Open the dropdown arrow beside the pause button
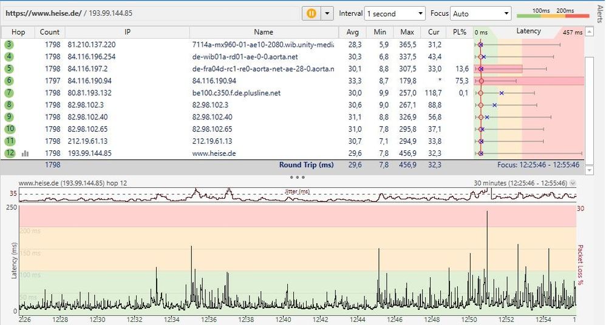Image resolution: width=606 pixels, height=325 pixels. [x=327, y=13]
